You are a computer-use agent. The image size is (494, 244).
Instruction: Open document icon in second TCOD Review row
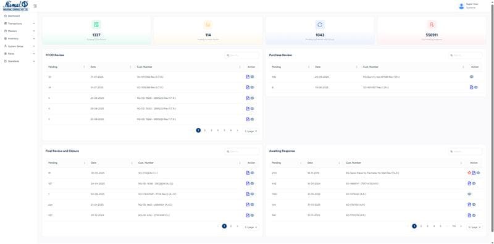tap(248, 87)
